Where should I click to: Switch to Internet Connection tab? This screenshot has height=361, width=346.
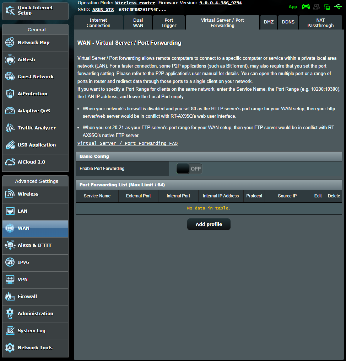[98, 22]
